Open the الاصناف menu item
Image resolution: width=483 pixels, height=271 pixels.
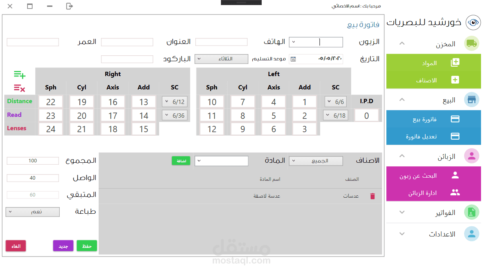[434, 80]
